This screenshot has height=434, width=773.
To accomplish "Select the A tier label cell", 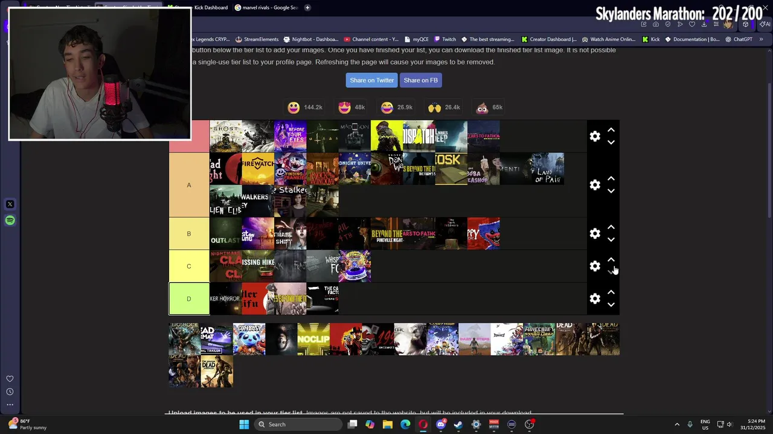I will coord(189,185).
